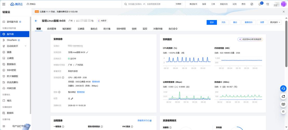Click the blue 登录 button
The image size is (288, 130).
(212, 22)
